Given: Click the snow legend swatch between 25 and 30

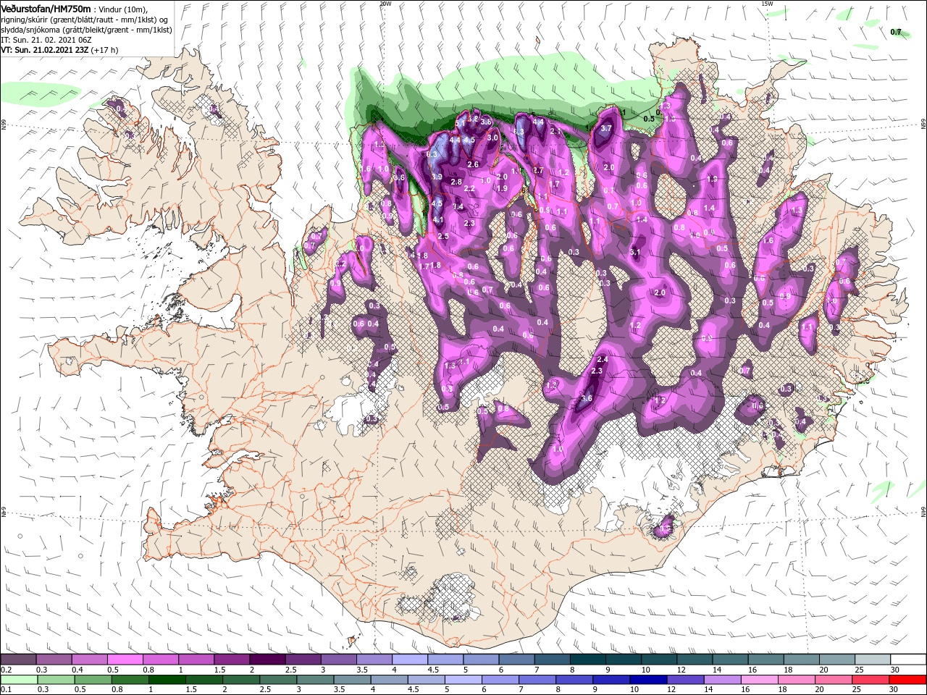Looking at the screenshot, I should [873, 660].
